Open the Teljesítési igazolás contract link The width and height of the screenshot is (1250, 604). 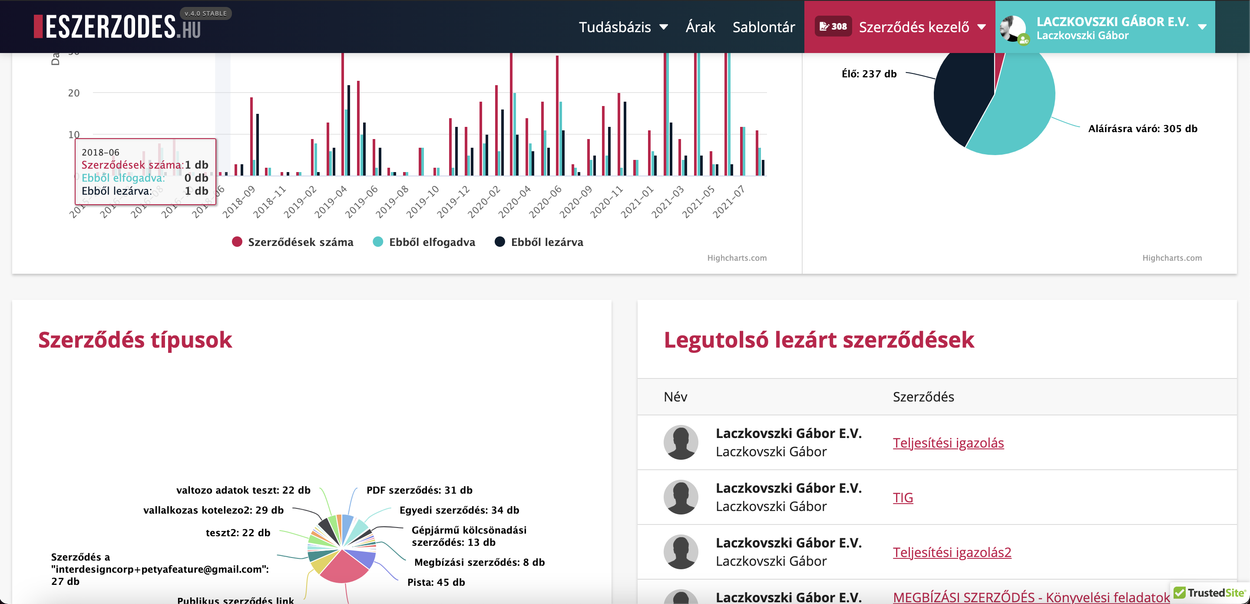click(x=948, y=442)
